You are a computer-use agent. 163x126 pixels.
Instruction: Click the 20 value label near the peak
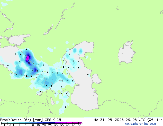point(30,57)
